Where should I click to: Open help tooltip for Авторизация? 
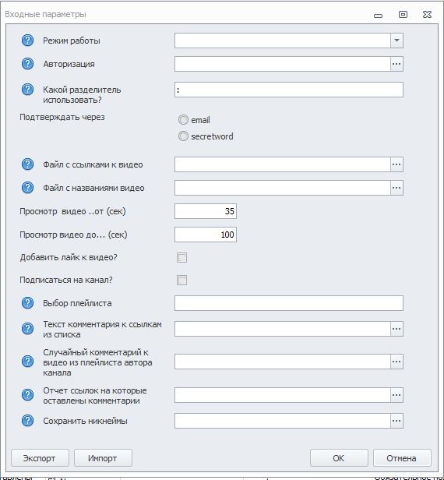[x=27, y=64]
